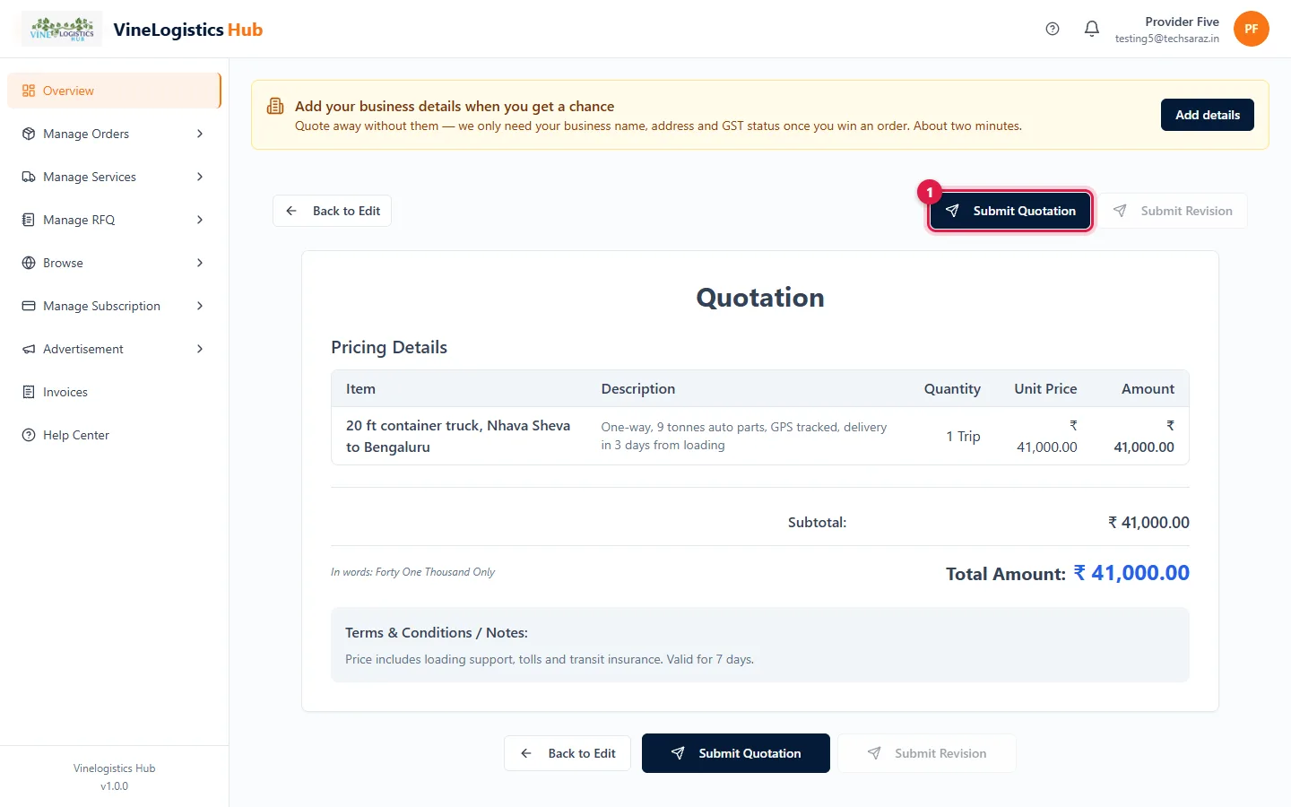
Task: Click the Help Center question icon
Action: pos(29,435)
